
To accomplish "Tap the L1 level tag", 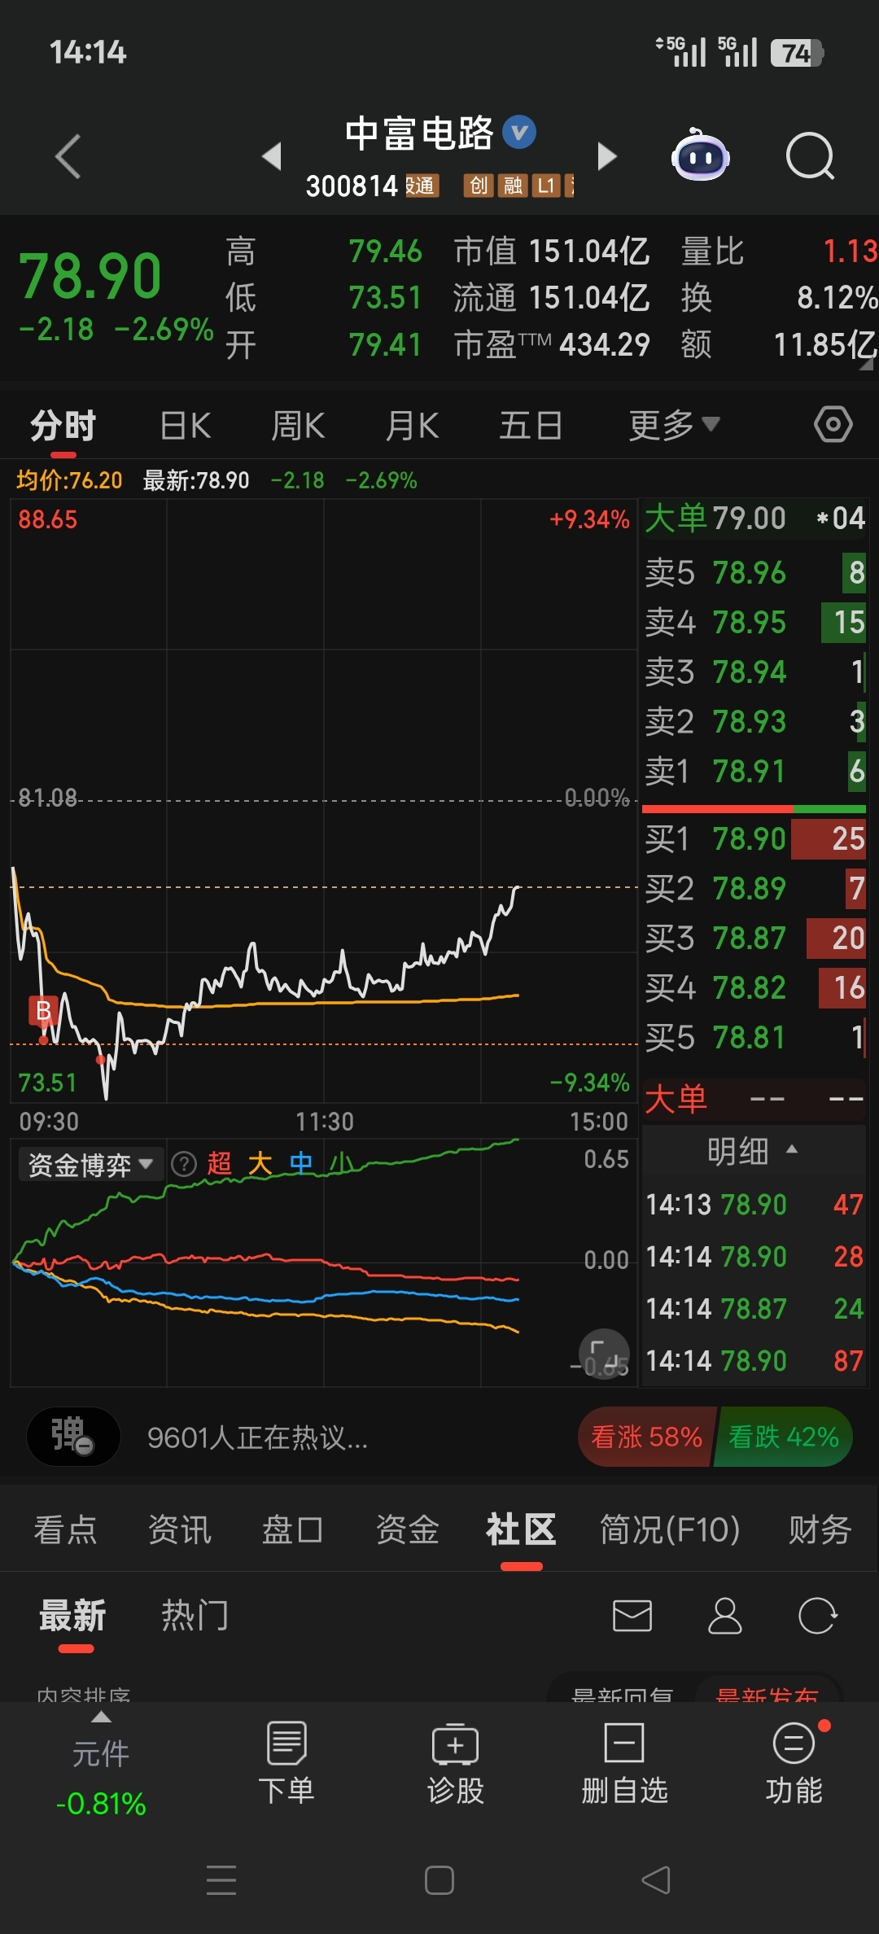I will (x=546, y=186).
